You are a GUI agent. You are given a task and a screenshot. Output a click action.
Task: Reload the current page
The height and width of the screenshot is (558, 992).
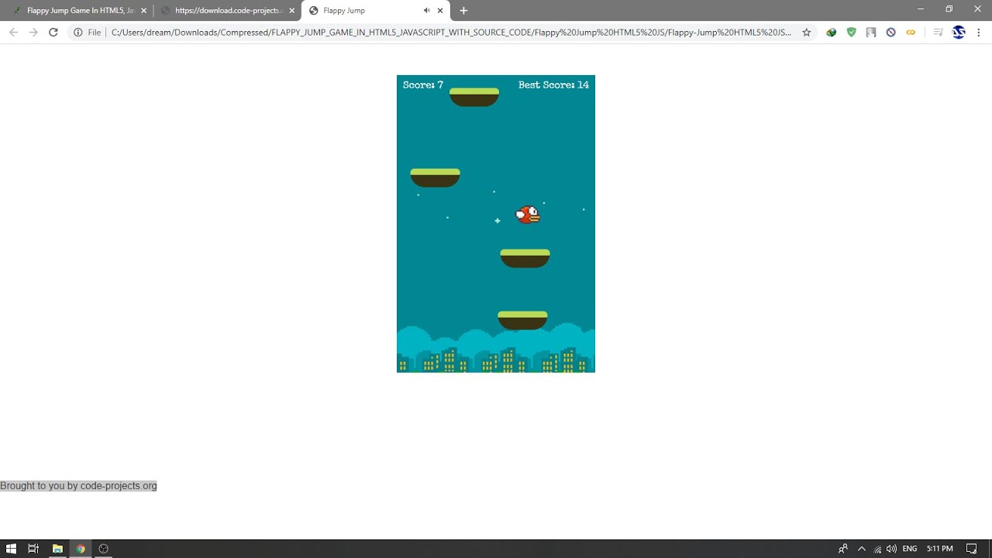(53, 33)
